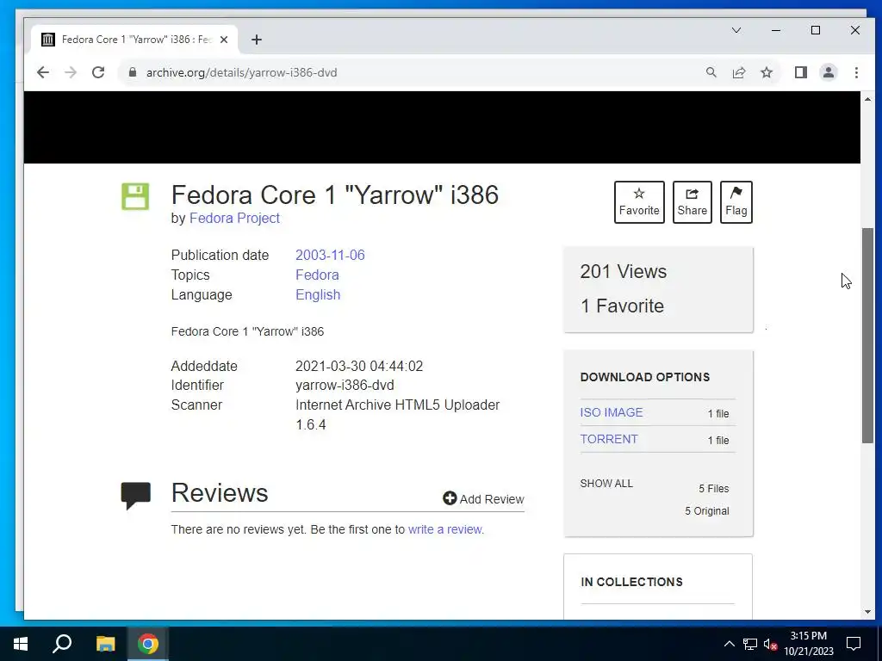The image size is (882, 661).
Task: Open Windows notification center
Action: pyautogui.click(x=854, y=644)
